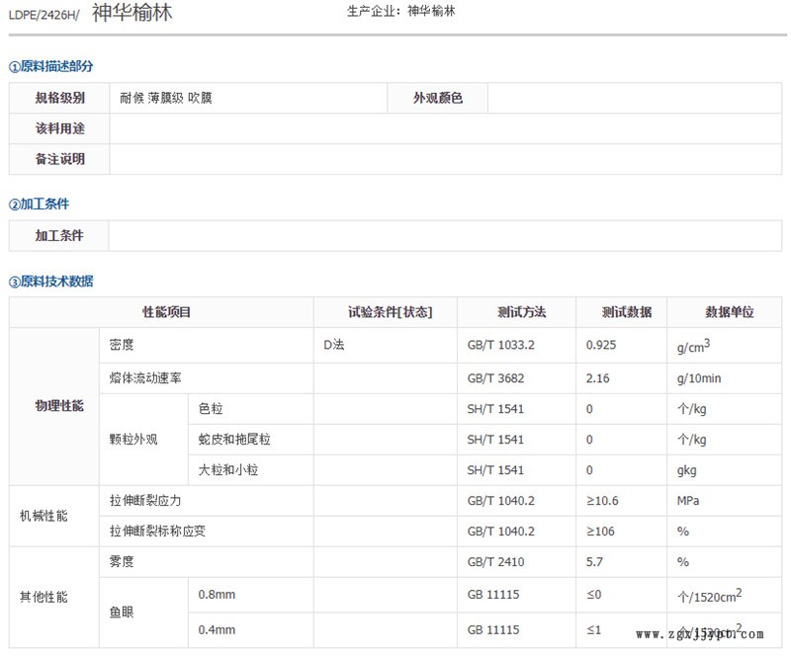
Task: Click the 神华榆林 title heading
Action: pos(132,13)
